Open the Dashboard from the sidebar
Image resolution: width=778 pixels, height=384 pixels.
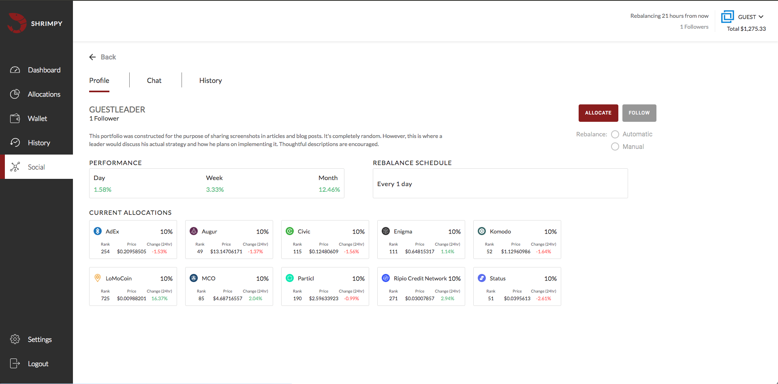click(x=15, y=70)
